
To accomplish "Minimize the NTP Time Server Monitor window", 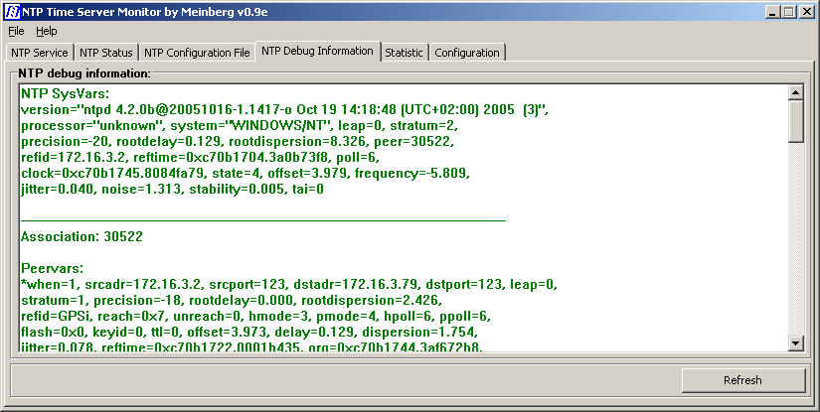I will (769, 12).
